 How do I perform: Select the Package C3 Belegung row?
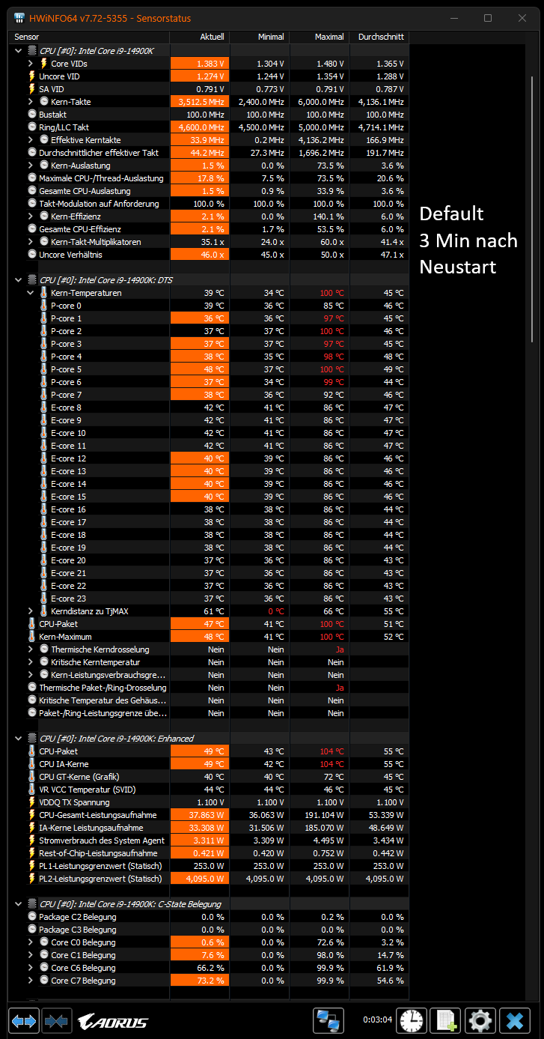pyautogui.click(x=209, y=930)
